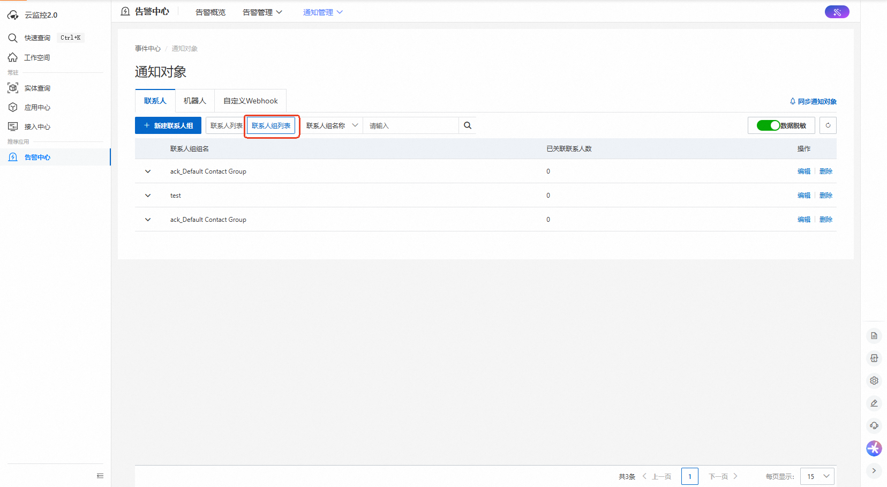The image size is (887, 487).
Task: Click the 联系人组名 column header
Action: pyautogui.click(x=190, y=149)
